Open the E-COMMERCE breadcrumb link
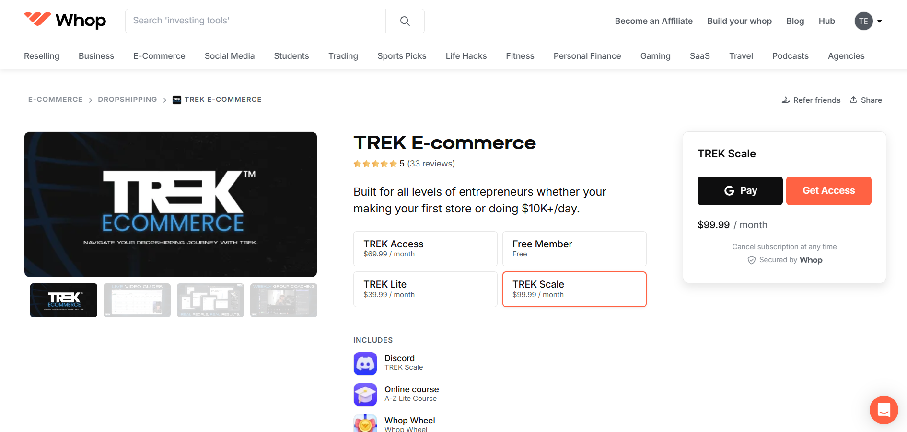 pos(55,100)
